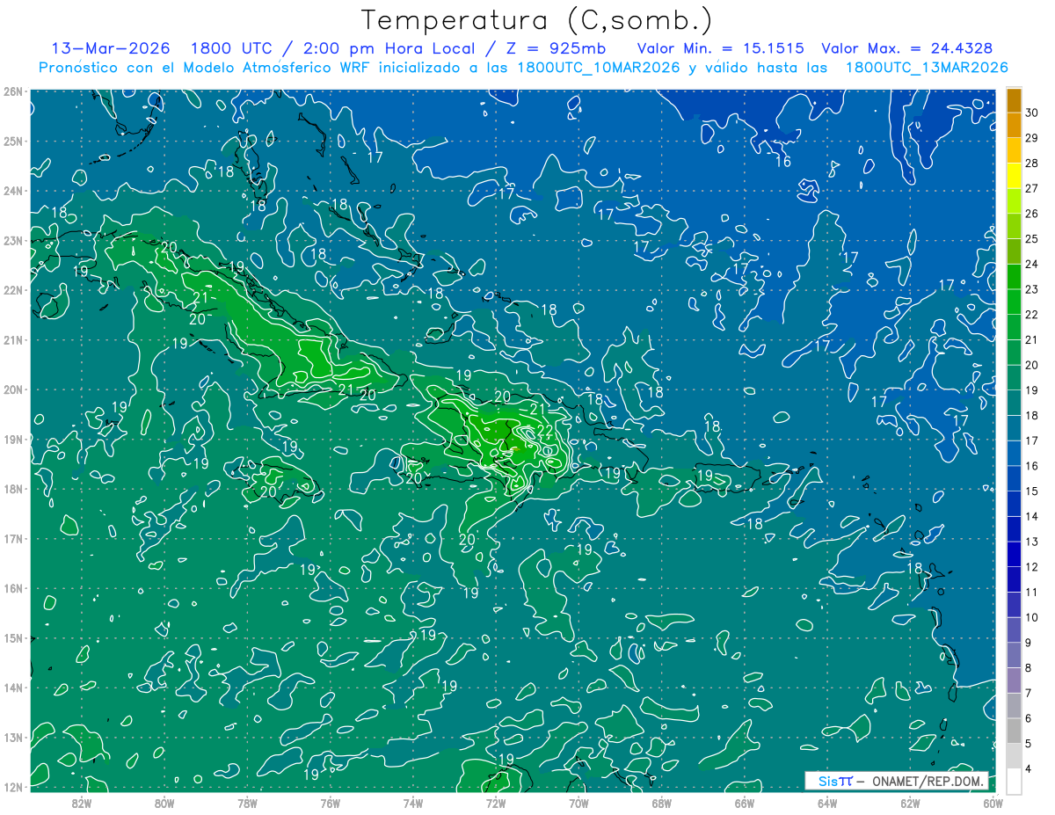This screenshot has width=1055, height=815.
Task: Click the '5' legend value
Action: pos(1030,744)
